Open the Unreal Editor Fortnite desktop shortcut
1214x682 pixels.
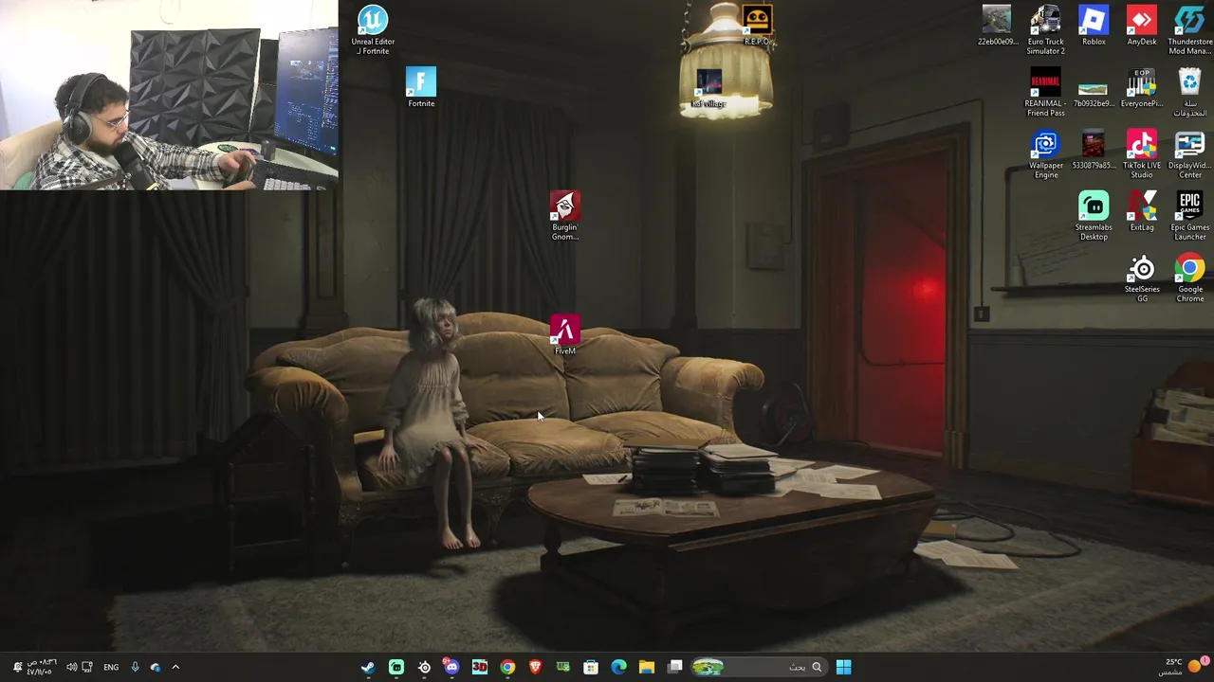tap(373, 30)
